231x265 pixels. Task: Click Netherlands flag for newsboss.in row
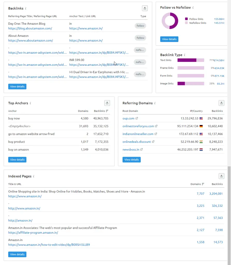[x=201, y=150]
